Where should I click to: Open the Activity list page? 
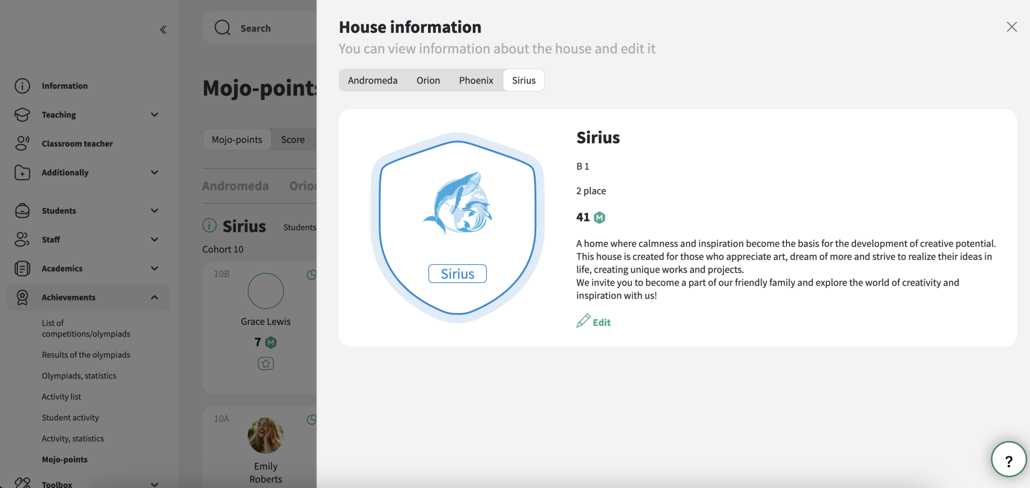point(61,396)
